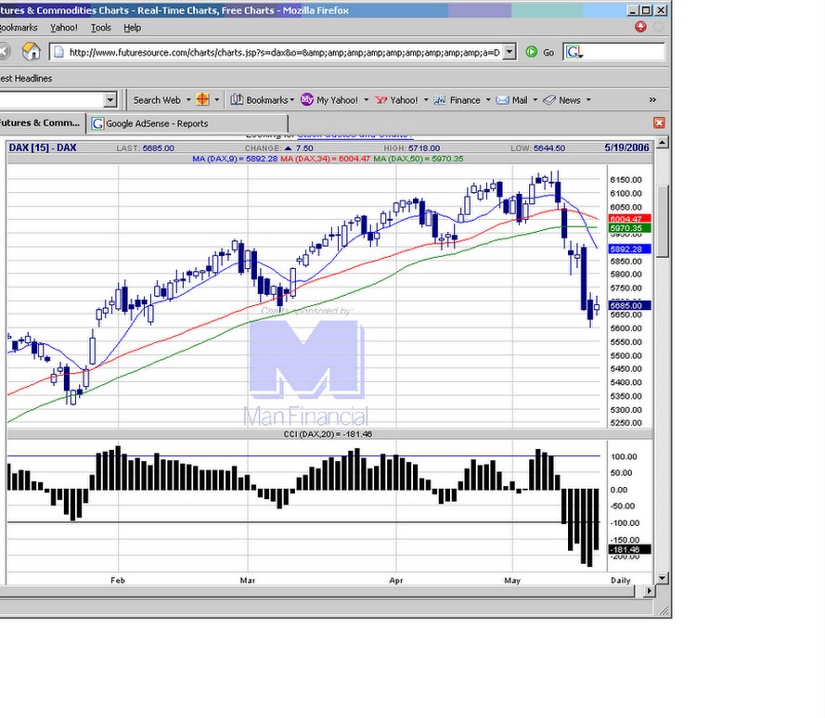Click the Search Web button
Viewport: 825px width, 718px height.
(x=157, y=100)
